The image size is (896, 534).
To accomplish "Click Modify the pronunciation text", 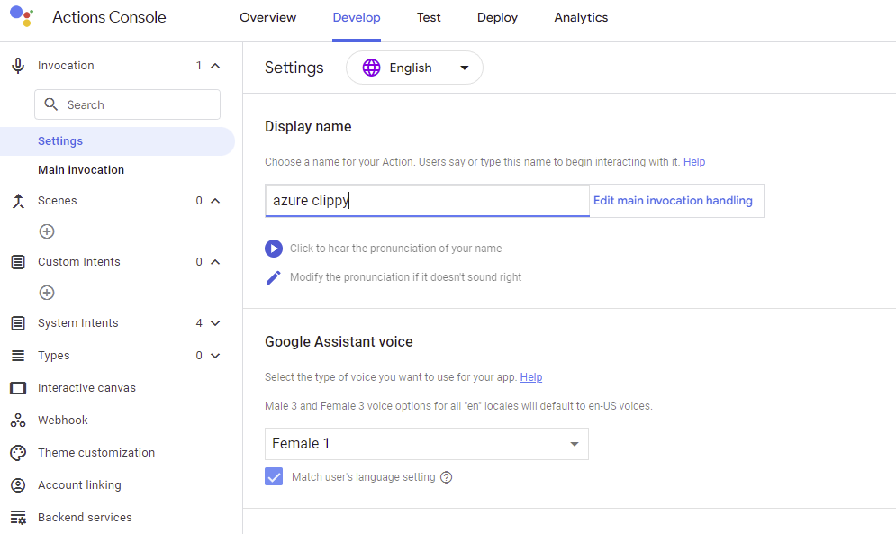I will (x=406, y=277).
